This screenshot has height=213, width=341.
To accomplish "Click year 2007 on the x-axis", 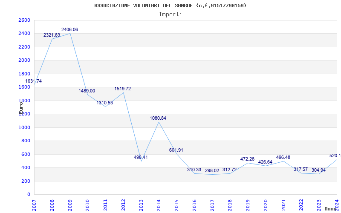I will point(34,205).
